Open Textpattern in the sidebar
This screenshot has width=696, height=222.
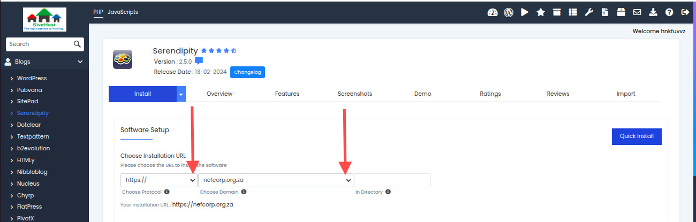pyautogui.click(x=33, y=136)
